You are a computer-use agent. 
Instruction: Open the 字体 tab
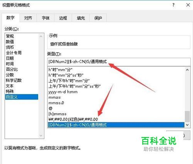coord(46,18)
